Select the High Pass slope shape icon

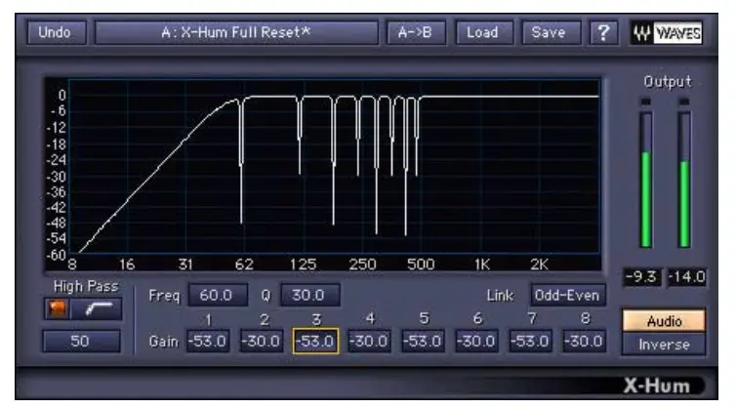[97, 308]
